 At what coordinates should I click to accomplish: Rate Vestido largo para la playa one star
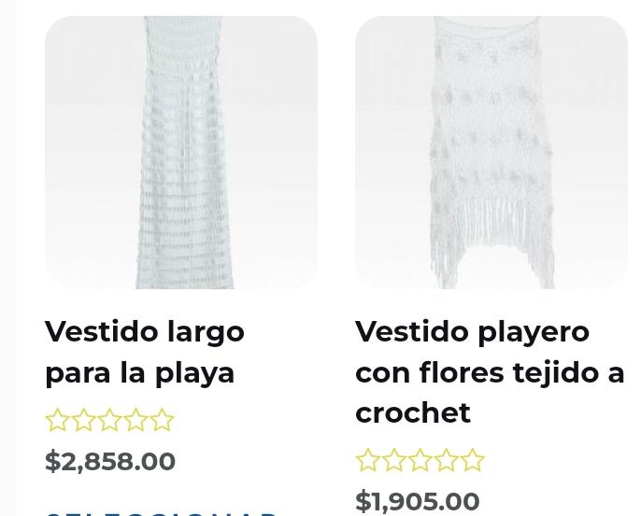(x=57, y=420)
